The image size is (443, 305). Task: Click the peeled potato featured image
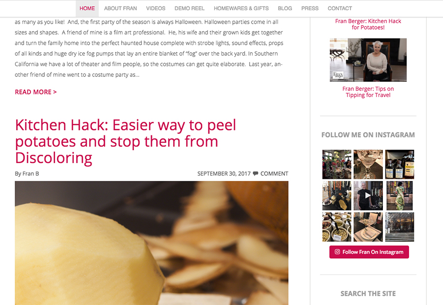point(152,243)
